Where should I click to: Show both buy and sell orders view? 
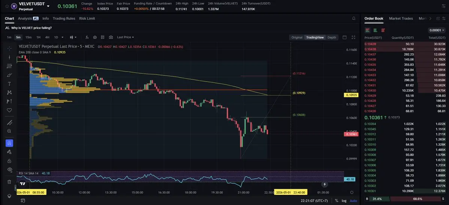[x=367, y=30]
